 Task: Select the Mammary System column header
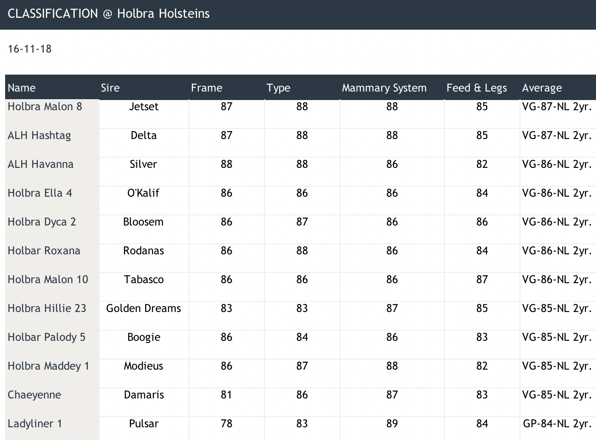click(384, 88)
